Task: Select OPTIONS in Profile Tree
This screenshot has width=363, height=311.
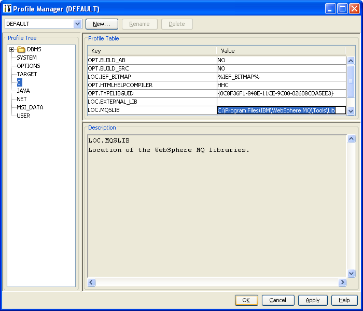Action: [28, 66]
